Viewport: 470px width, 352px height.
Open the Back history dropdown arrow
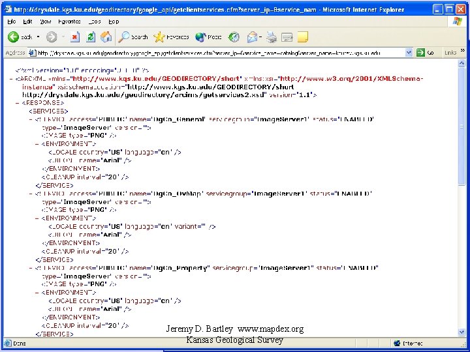[x=38, y=37]
